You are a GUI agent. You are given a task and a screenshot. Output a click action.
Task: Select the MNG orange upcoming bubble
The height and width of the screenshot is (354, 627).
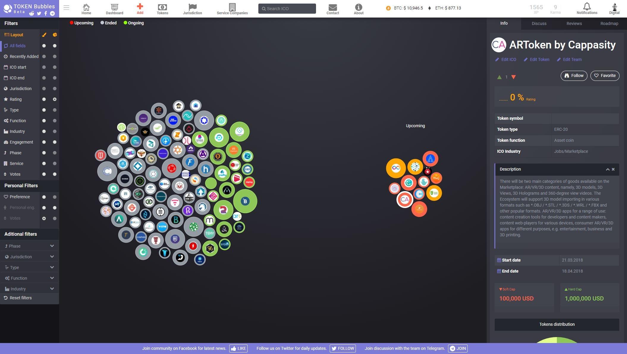[x=436, y=178]
